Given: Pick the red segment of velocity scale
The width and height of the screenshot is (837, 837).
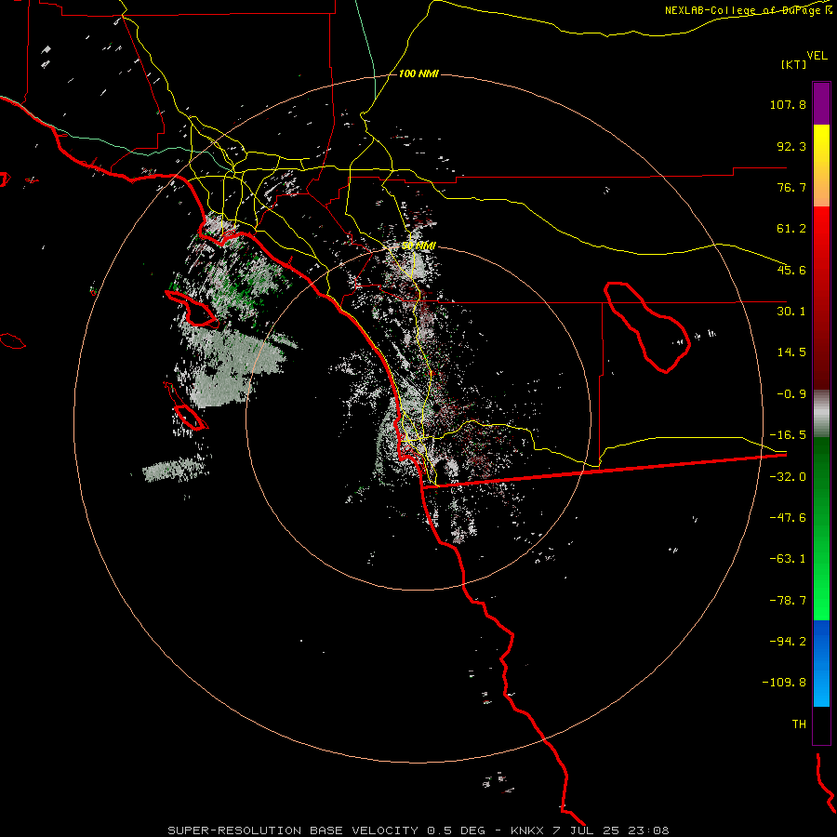Looking at the screenshot, I should 821,298.
